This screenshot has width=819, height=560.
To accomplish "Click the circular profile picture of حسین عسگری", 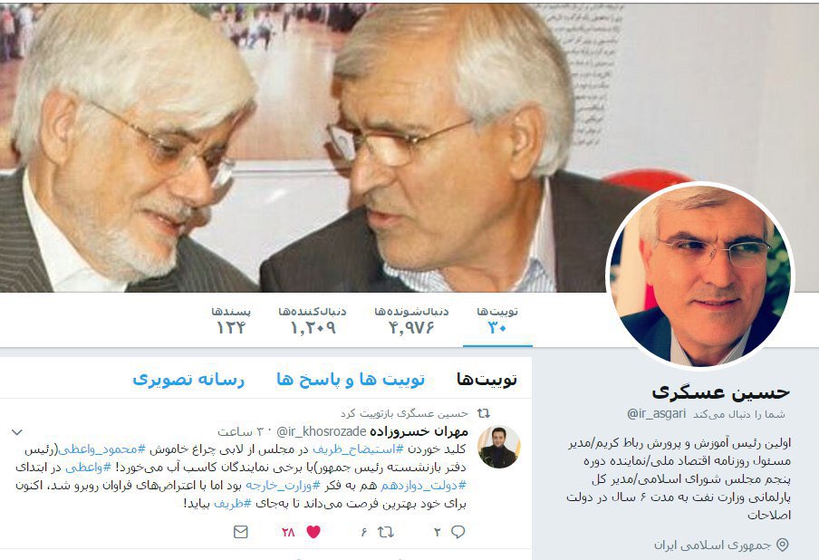I will click(x=700, y=275).
